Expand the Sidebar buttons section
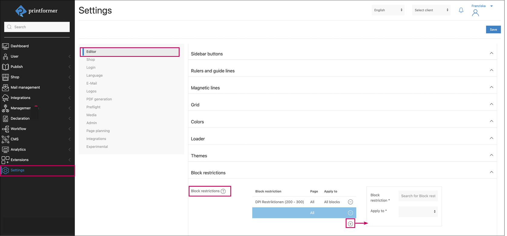This screenshot has width=507, height=236. coord(491,54)
